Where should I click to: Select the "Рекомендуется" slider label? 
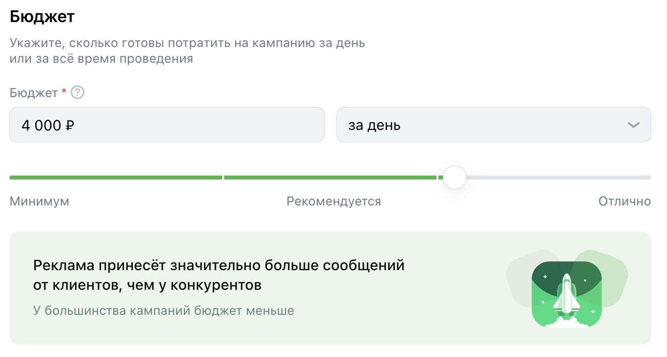tap(333, 202)
